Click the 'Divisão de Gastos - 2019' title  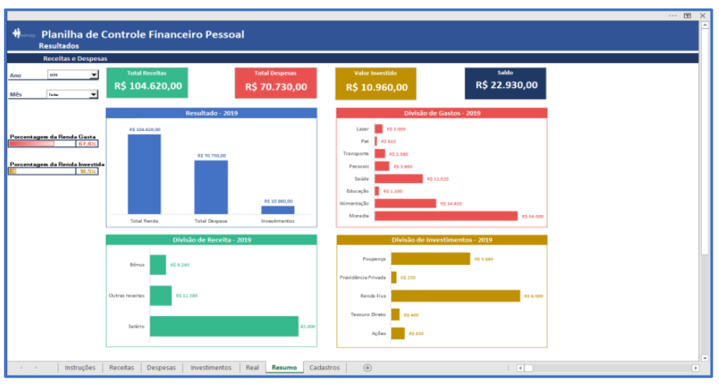pyautogui.click(x=442, y=113)
